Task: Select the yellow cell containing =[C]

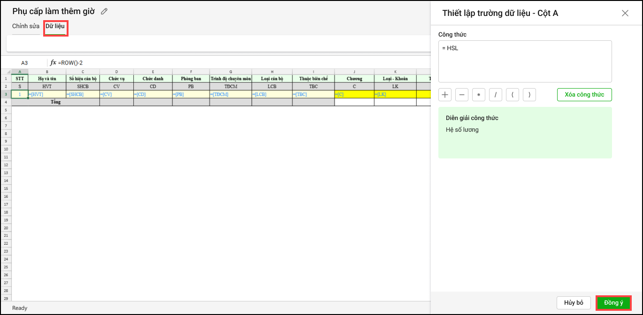Action: pyautogui.click(x=354, y=94)
